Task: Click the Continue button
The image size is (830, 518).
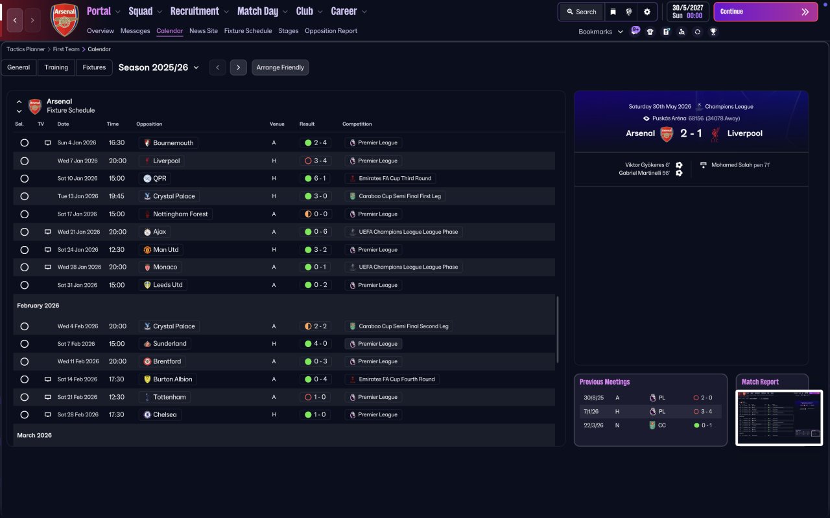Action: click(x=765, y=12)
